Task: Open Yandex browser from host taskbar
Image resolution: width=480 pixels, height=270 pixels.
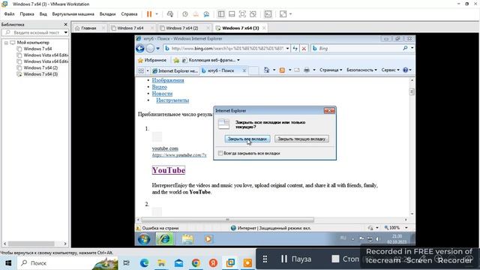Action: (213, 262)
